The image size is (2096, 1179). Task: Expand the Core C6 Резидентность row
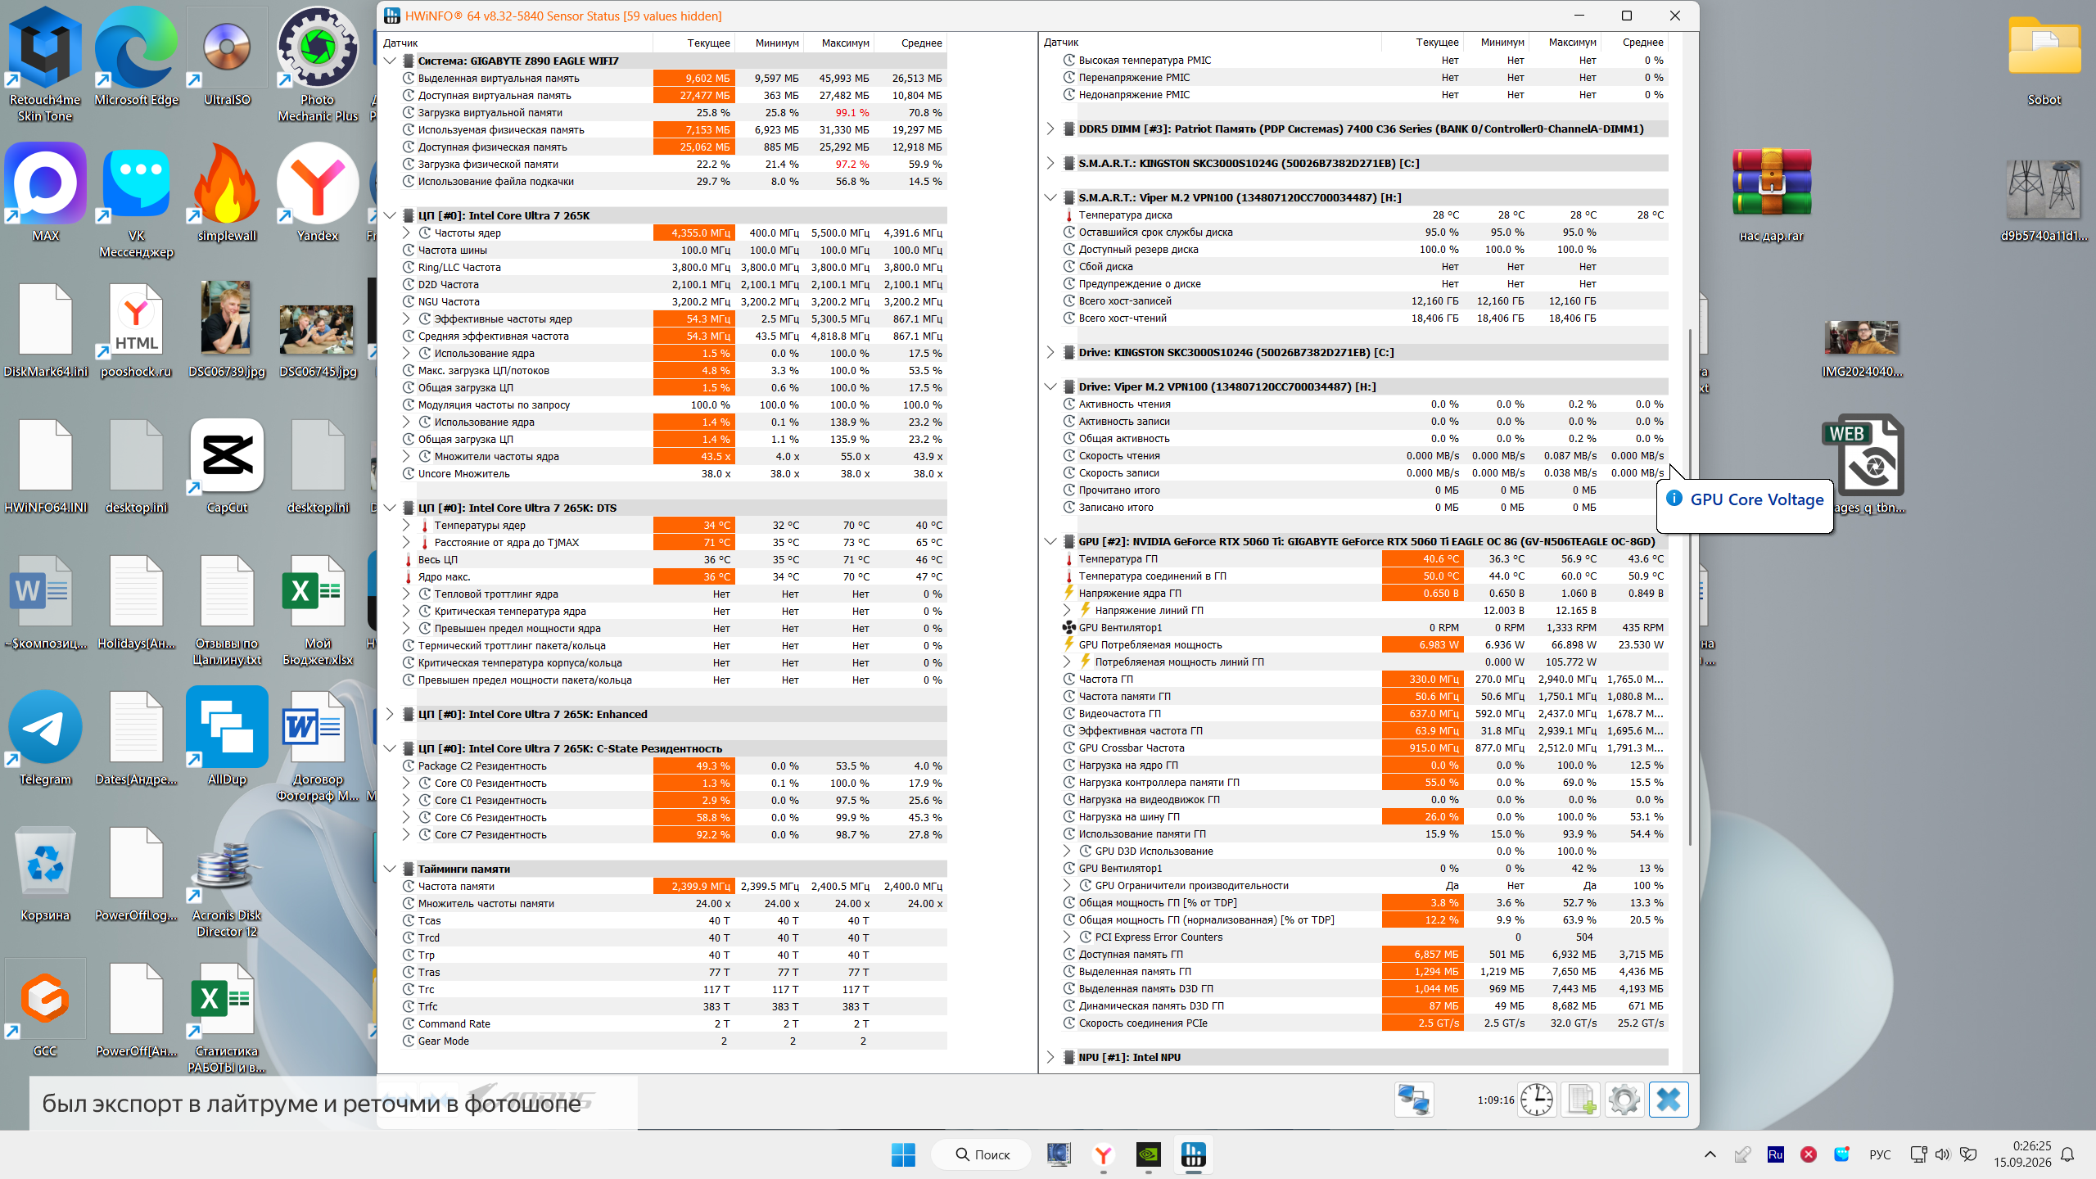(x=406, y=817)
